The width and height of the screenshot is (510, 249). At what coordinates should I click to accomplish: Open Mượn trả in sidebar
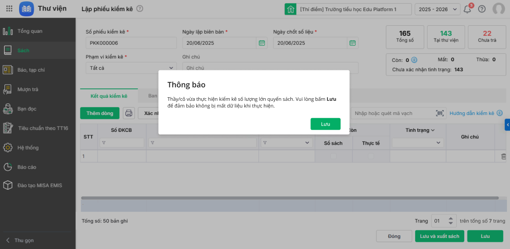click(x=38, y=89)
